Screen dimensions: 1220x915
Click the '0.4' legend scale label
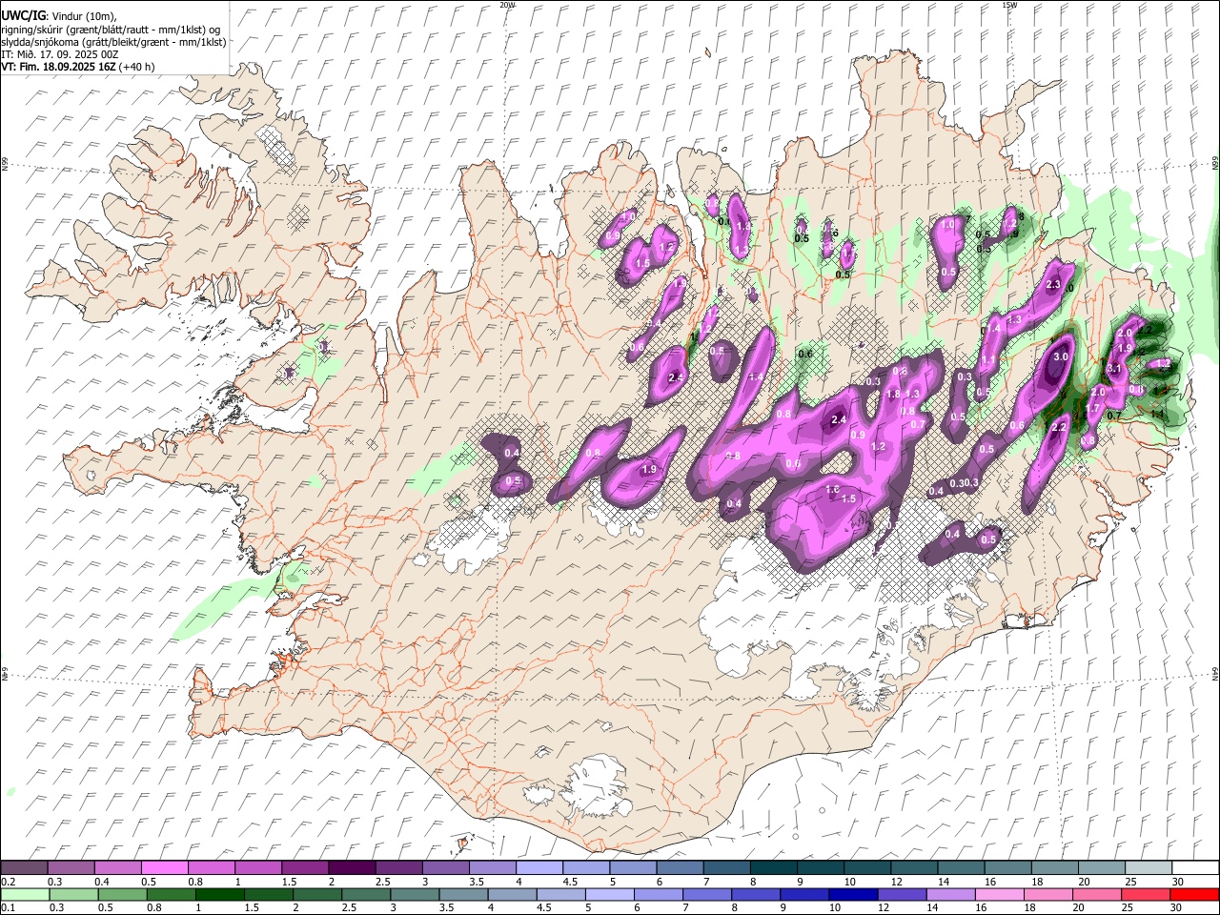101,882
